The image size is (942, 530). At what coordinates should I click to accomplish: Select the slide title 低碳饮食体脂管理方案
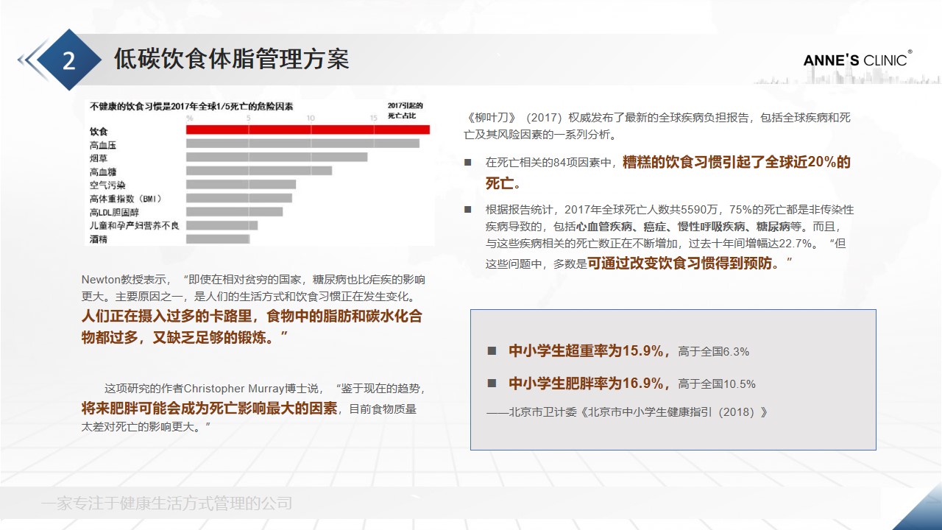point(231,60)
